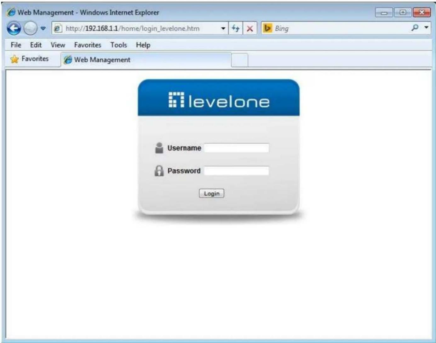This screenshot has height=343, width=436.
Task: Open search provider options dropdown arrow
Action: tap(426, 28)
